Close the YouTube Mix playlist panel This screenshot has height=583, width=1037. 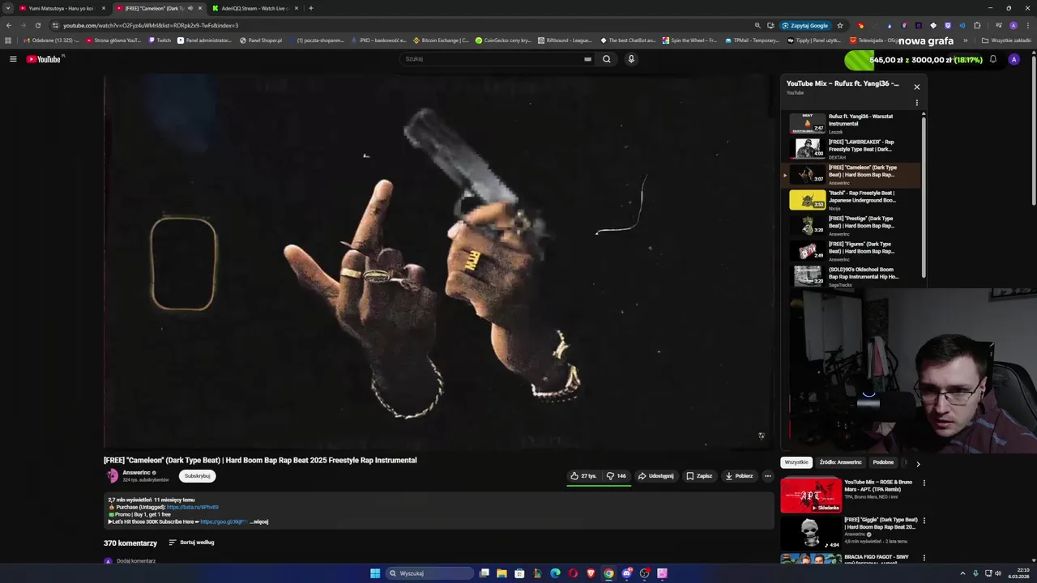tap(917, 87)
